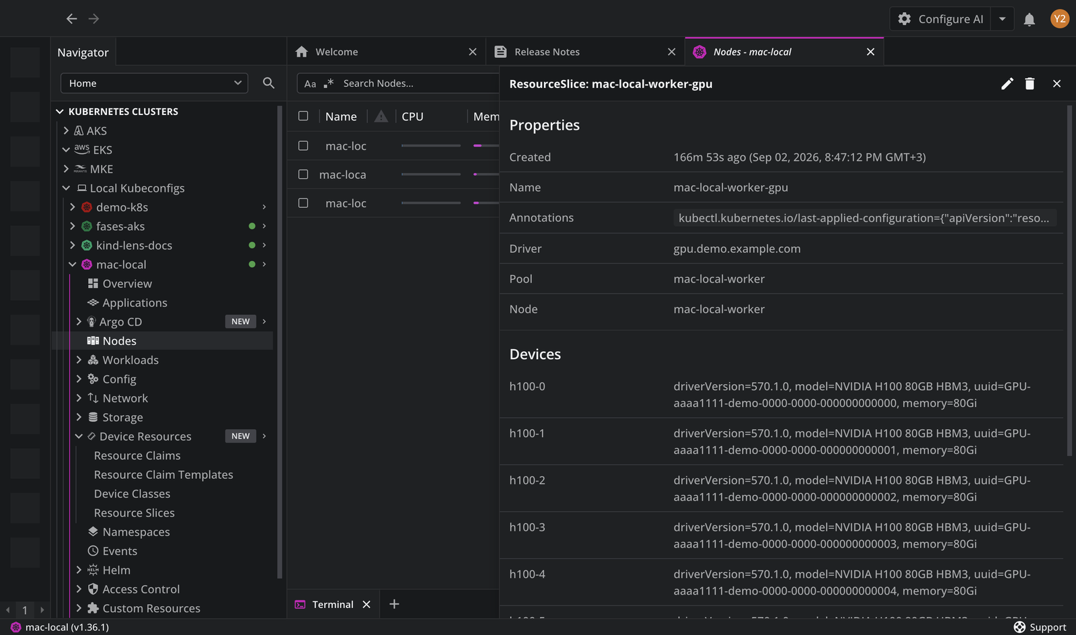Switch to the Welcome tab
The width and height of the screenshot is (1076, 635).
(387, 52)
